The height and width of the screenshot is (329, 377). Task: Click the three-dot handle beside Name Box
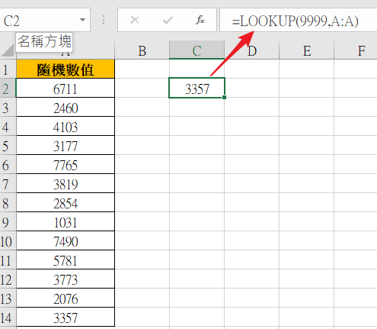click(x=104, y=20)
